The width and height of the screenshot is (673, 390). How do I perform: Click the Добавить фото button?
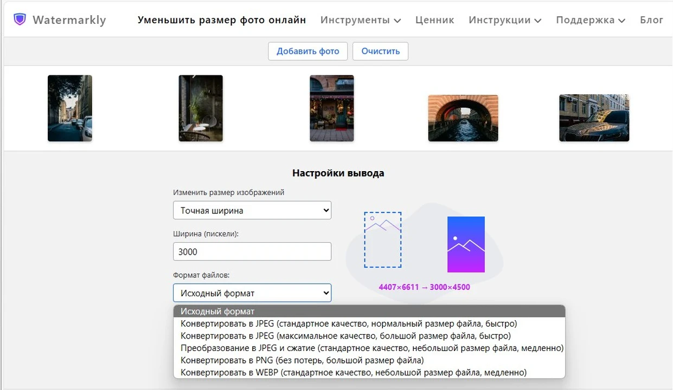click(x=307, y=51)
